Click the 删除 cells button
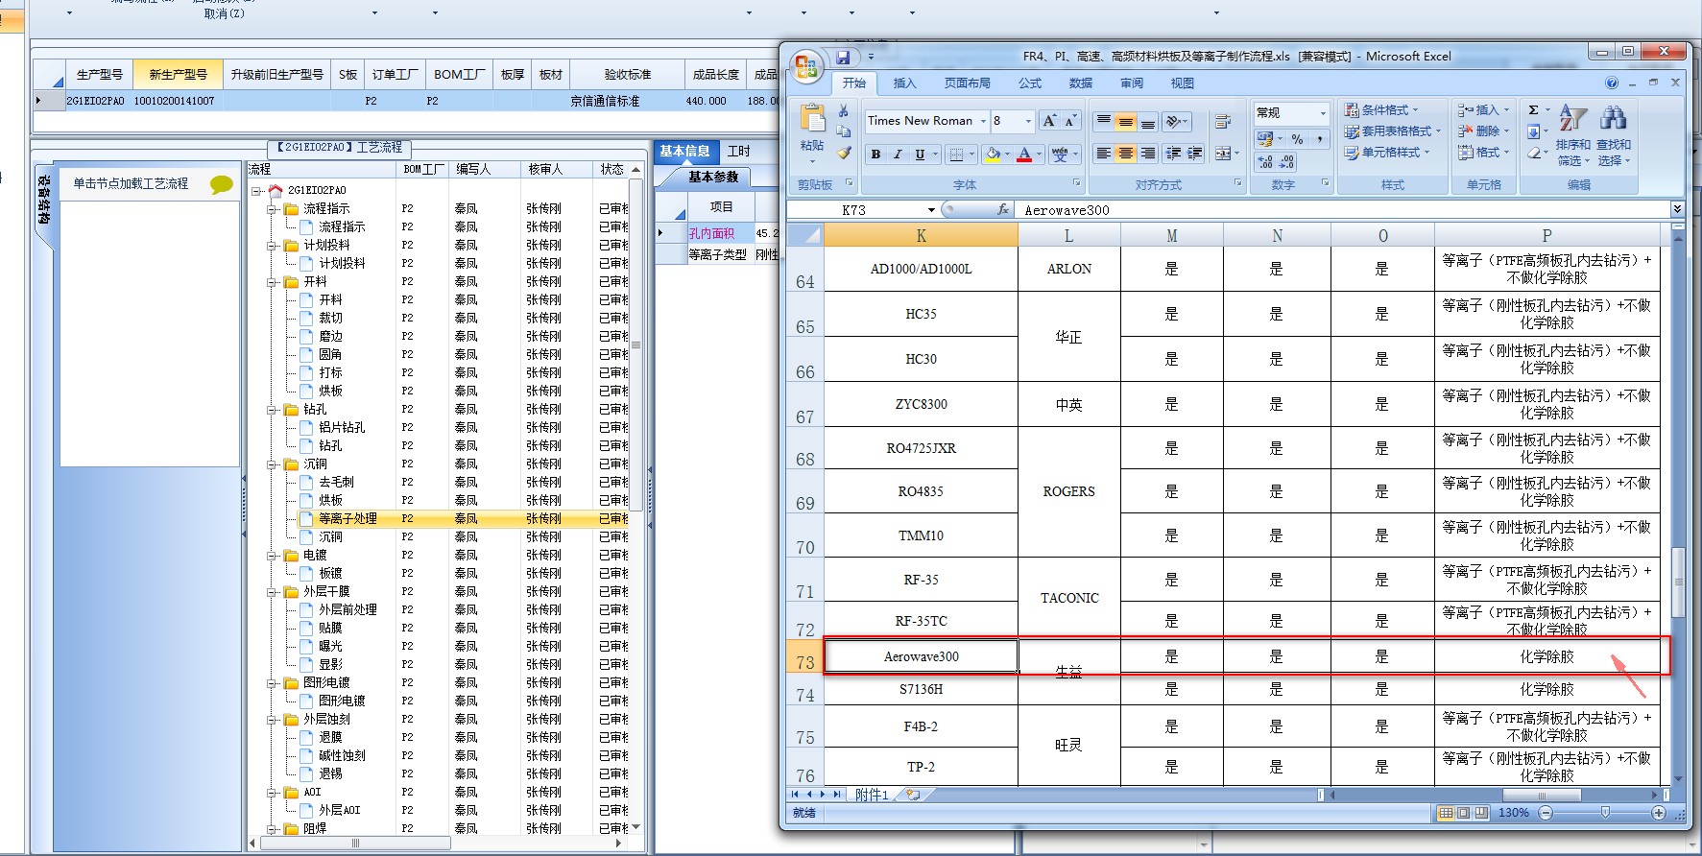The height and width of the screenshot is (856, 1702). (x=1482, y=131)
